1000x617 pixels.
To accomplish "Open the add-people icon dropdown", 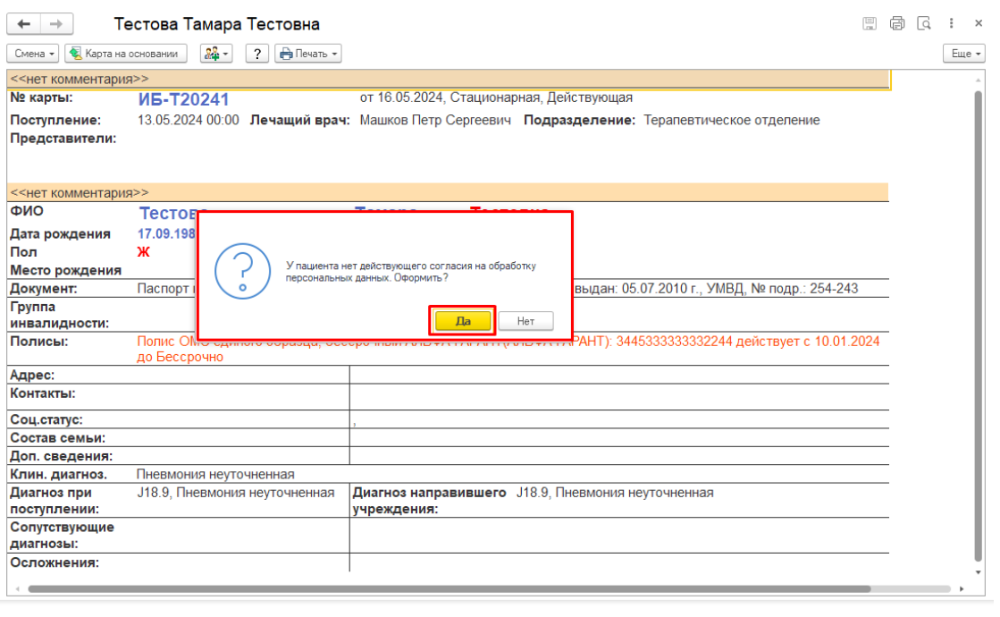I will 216,54.
